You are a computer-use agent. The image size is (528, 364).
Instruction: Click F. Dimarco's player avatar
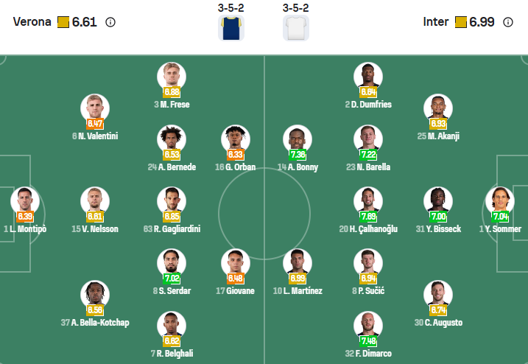367,325
